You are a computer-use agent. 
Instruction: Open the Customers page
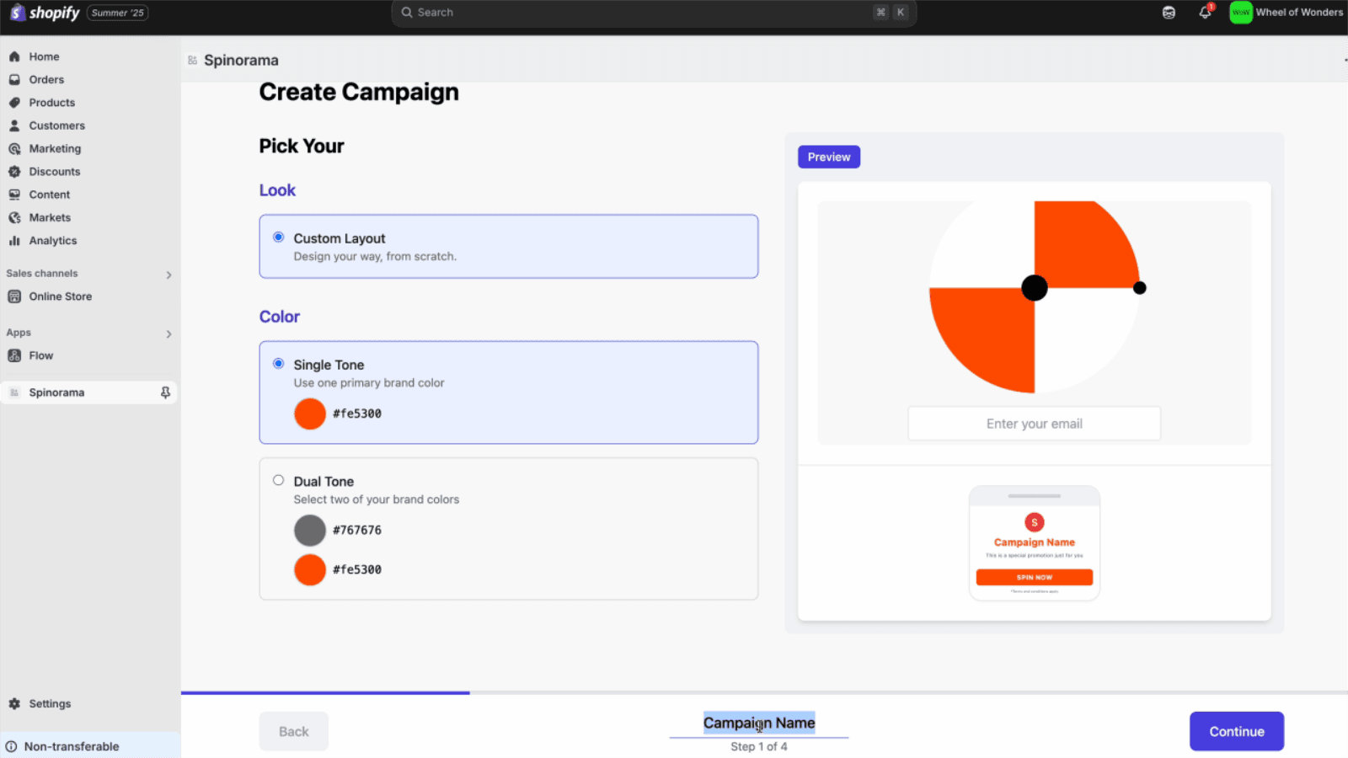[x=56, y=125]
